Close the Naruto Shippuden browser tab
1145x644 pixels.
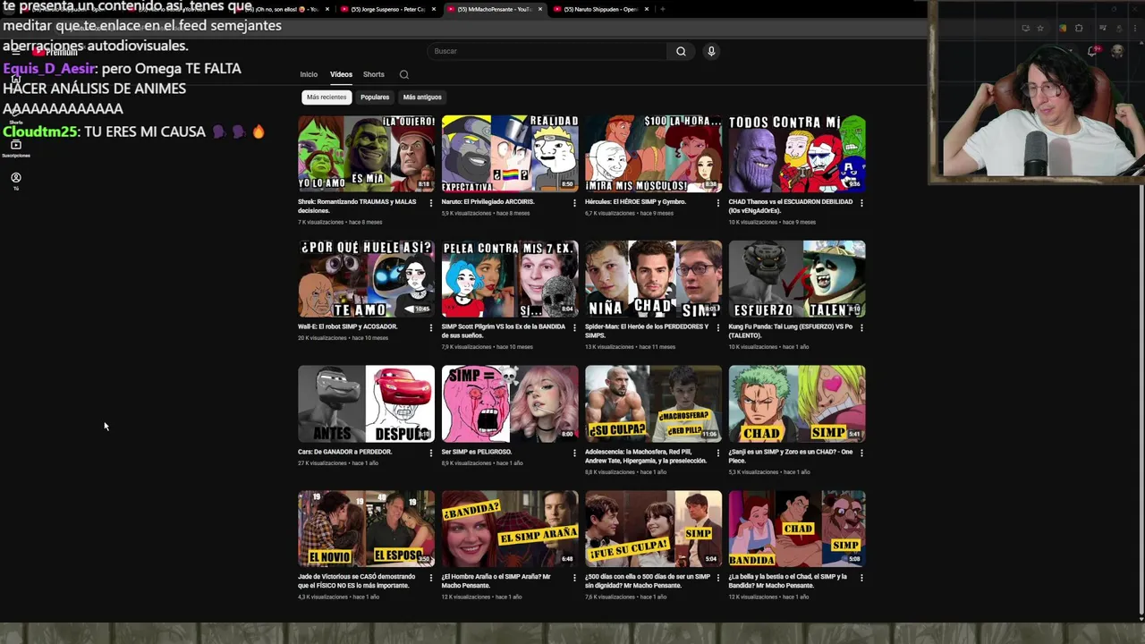coord(647,9)
